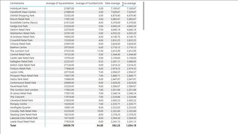Click Gallagher True average value 3,068.95
The width and height of the screenshot is (238, 134).
[131, 61]
